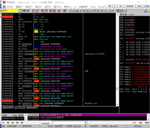
Task: Click the Notepad button
Action: 130,6
